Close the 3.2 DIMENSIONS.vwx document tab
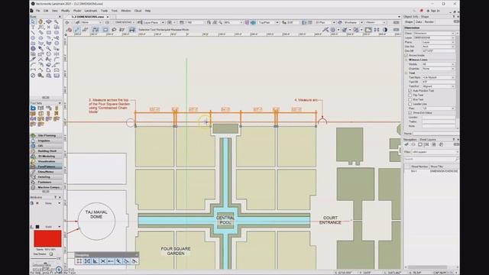The image size is (489, 275). (108, 17)
